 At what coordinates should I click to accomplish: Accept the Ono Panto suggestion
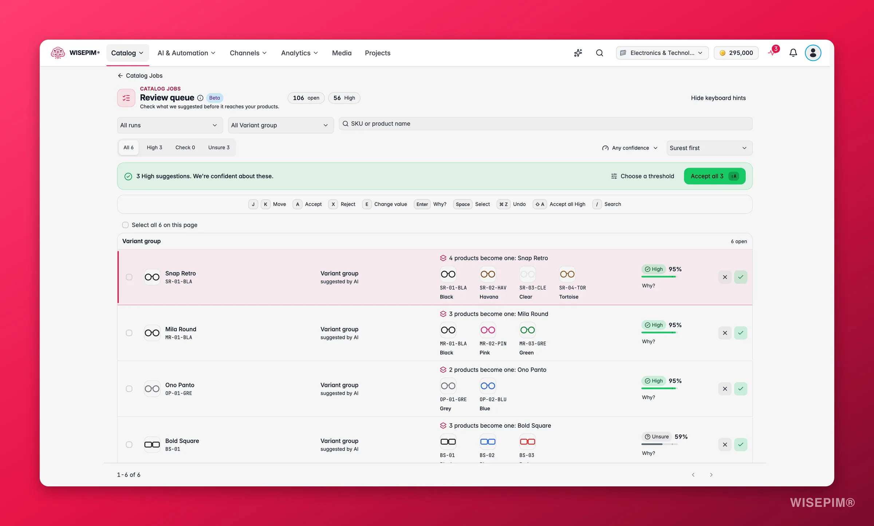point(741,389)
